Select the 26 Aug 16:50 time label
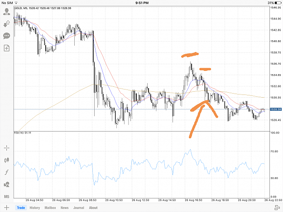Viewport: 283px width, 212px height. point(193,200)
